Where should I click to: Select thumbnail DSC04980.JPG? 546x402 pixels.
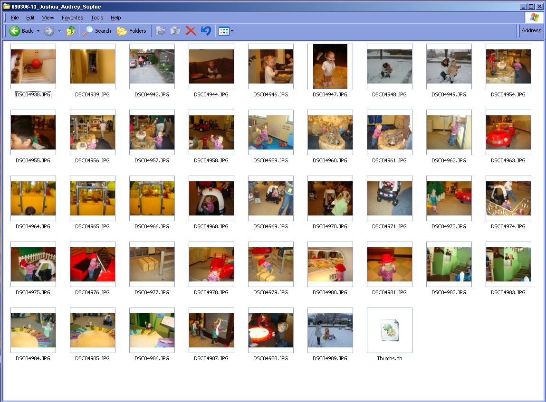[x=330, y=264]
